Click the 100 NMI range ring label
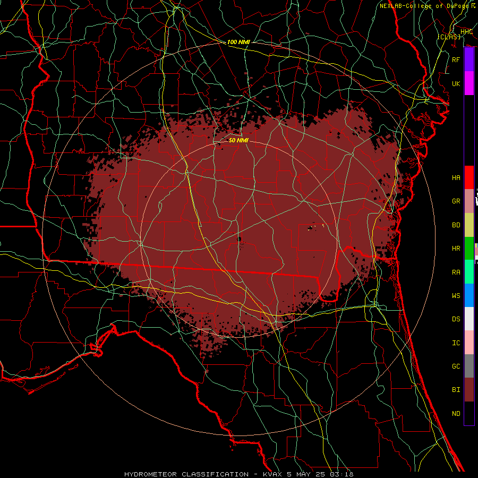The image size is (478, 478). pos(238,42)
